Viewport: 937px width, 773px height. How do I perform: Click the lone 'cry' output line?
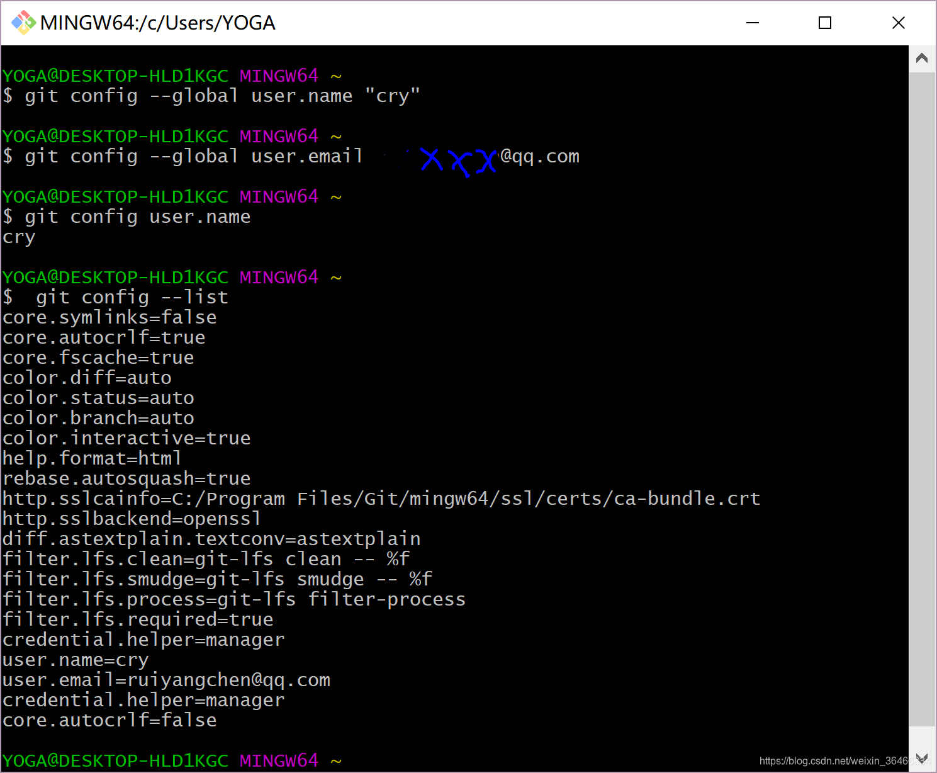click(19, 239)
